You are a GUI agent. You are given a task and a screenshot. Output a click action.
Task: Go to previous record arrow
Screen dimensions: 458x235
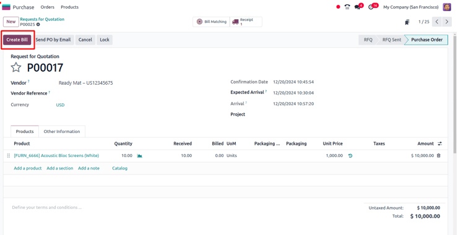tap(437, 22)
